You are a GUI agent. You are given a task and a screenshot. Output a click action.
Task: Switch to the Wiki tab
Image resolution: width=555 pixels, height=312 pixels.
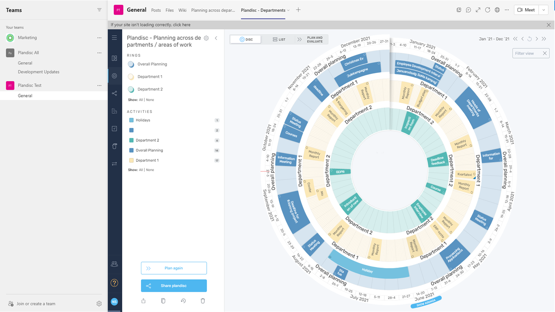point(182,10)
